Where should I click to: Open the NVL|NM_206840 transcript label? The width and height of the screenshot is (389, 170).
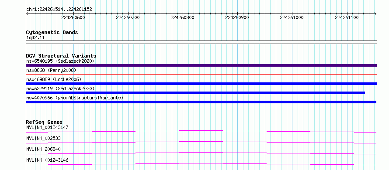coord(43,149)
